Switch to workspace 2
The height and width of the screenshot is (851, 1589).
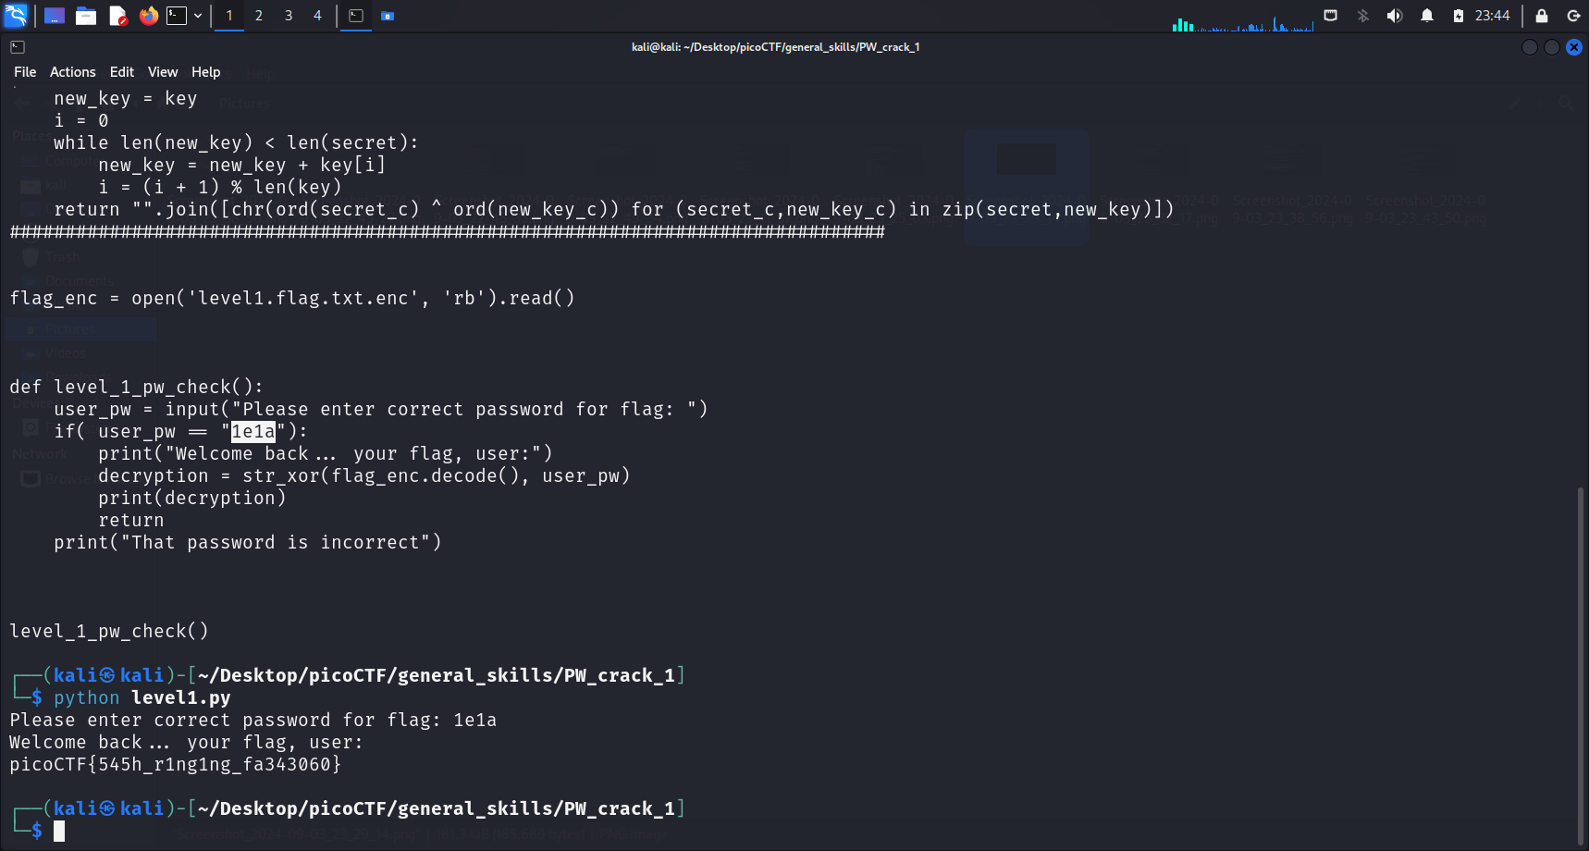coord(259,16)
